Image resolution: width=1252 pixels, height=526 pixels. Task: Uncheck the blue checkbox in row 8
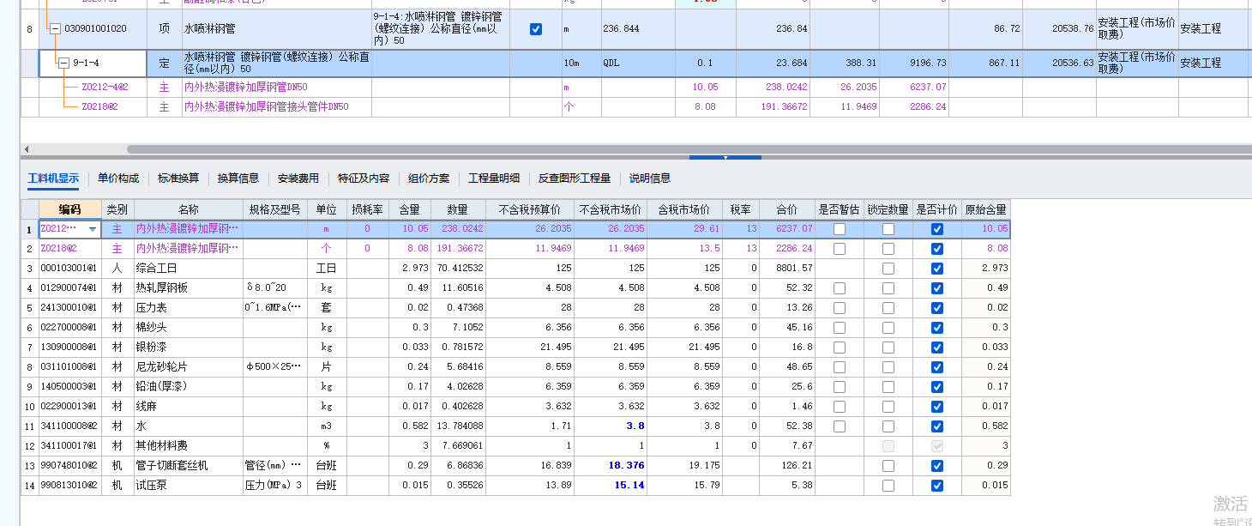[535, 28]
